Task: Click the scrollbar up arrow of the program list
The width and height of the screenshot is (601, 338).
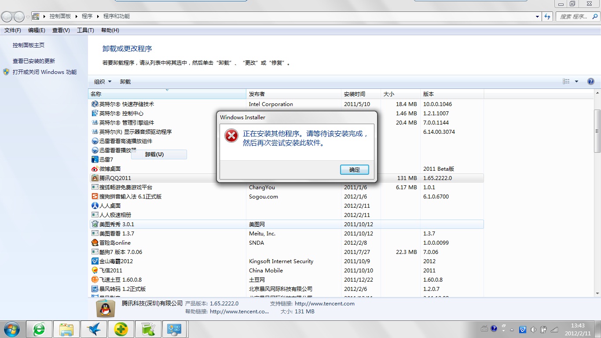Action: (x=597, y=93)
